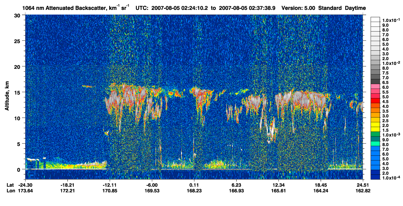Viewport: 403px width, 206px height.
Task: Pick the dark teal swatch below 1.0x10-3
Action: pos(375,138)
